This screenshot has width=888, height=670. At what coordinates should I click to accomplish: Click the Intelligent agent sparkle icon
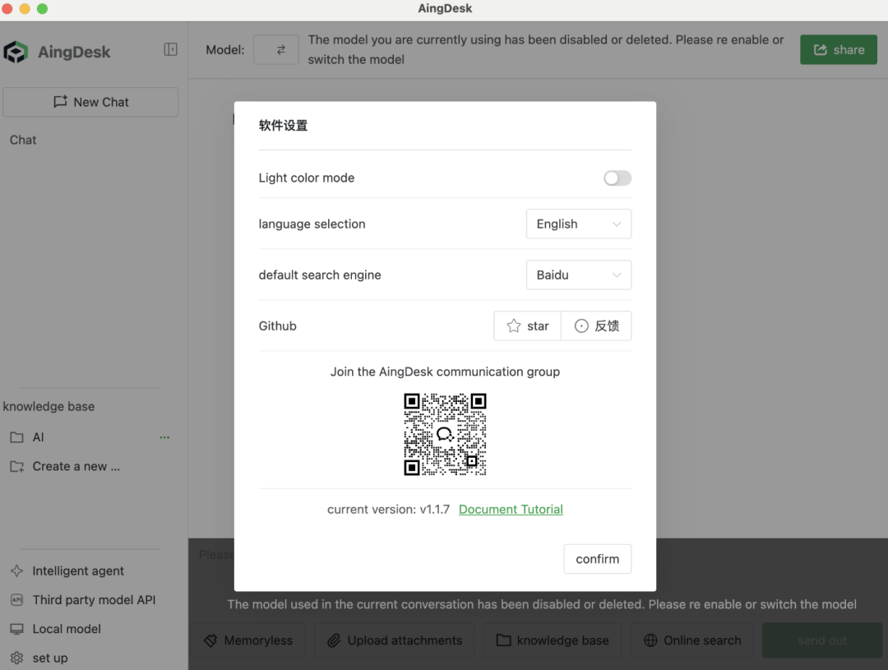(x=17, y=571)
